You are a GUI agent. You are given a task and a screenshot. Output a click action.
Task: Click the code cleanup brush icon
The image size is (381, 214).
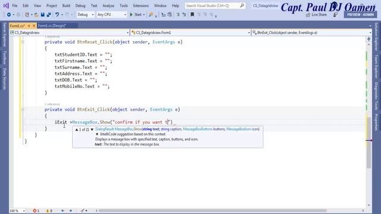tap(83, 211)
